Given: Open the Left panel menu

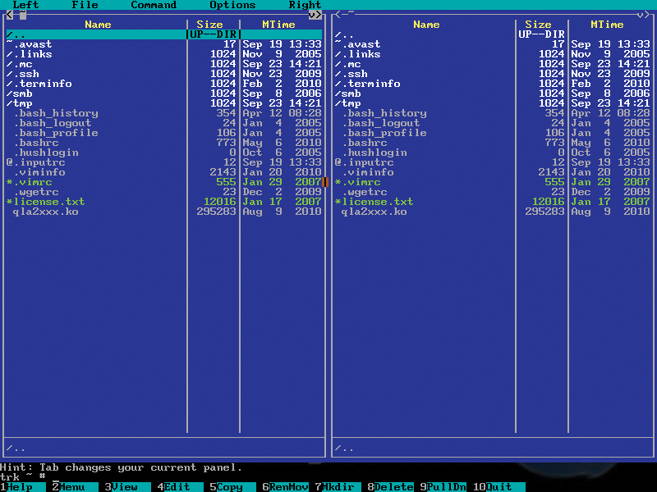Looking at the screenshot, I should (x=25, y=5).
